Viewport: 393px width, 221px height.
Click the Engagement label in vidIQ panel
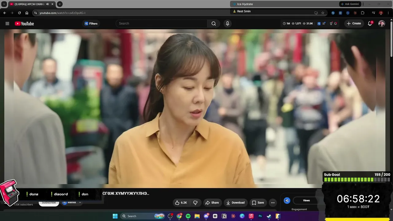click(x=299, y=209)
